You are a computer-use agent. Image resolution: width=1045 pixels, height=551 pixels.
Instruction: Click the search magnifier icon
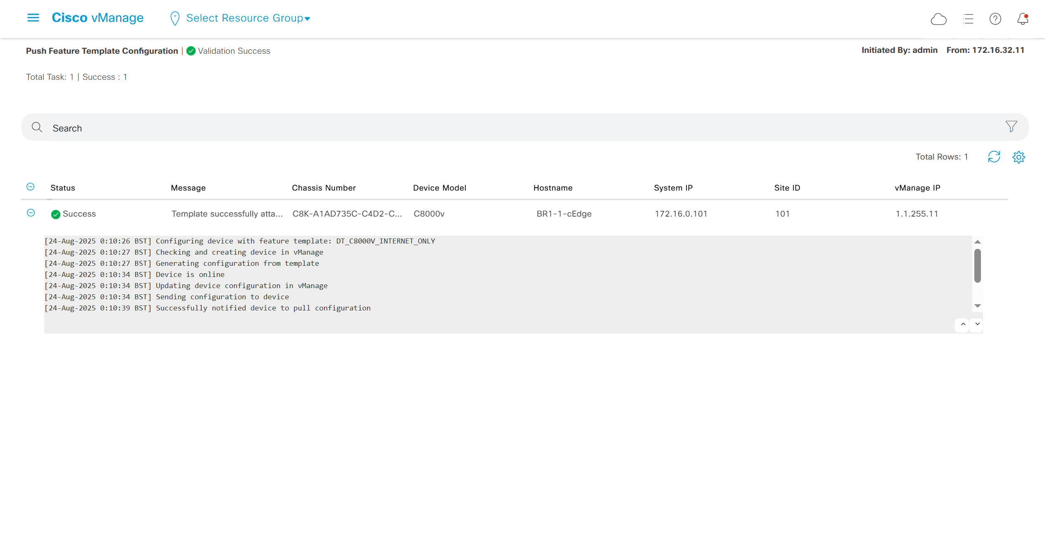pyautogui.click(x=37, y=127)
